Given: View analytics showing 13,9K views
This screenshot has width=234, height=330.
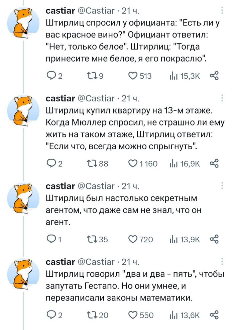Looking at the screenshot, I should click(x=173, y=239).
